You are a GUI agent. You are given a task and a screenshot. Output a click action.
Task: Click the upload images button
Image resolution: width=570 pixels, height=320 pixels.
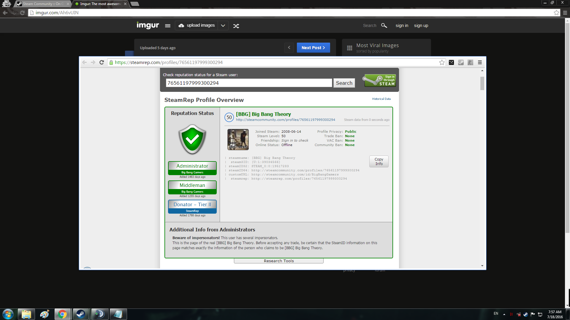[x=197, y=25]
